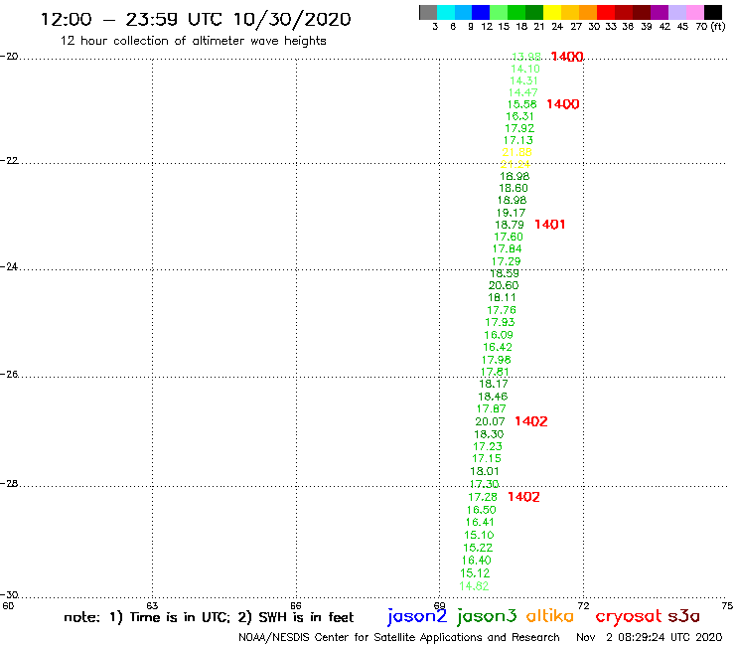The width and height of the screenshot is (735, 646).
Task: Click wave height value 18.79
Action: tap(510, 225)
